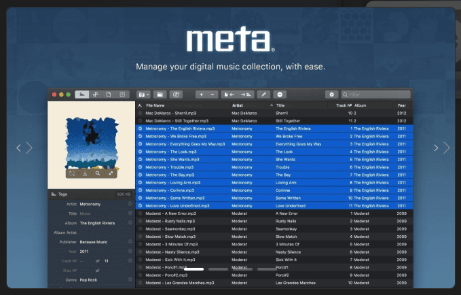The height and width of the screenshot is (295, 461).
Task: Select the title cell 'She Wants'
Action: (285, 159)
